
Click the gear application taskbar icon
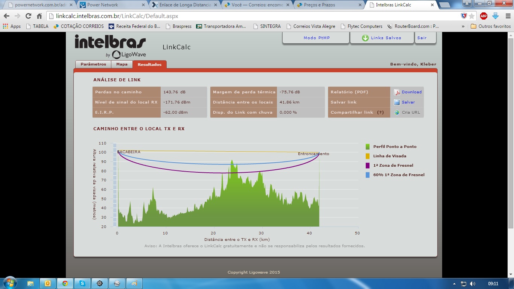(100, 283)
